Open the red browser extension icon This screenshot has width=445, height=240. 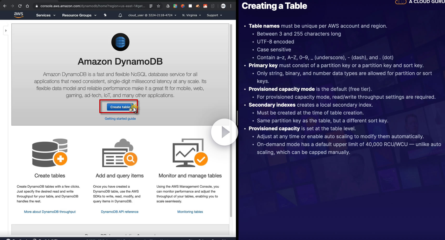point(205,6)
